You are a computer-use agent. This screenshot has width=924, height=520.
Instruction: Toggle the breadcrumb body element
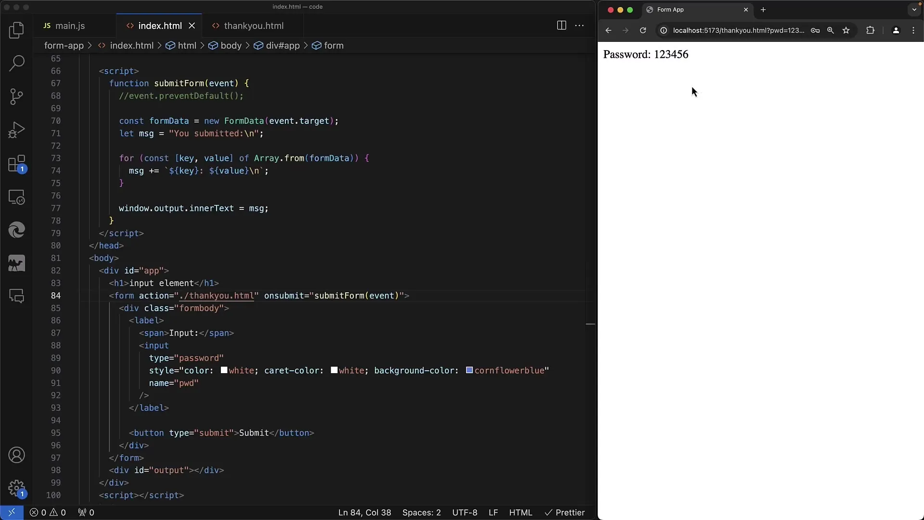[x=231, y=45]
